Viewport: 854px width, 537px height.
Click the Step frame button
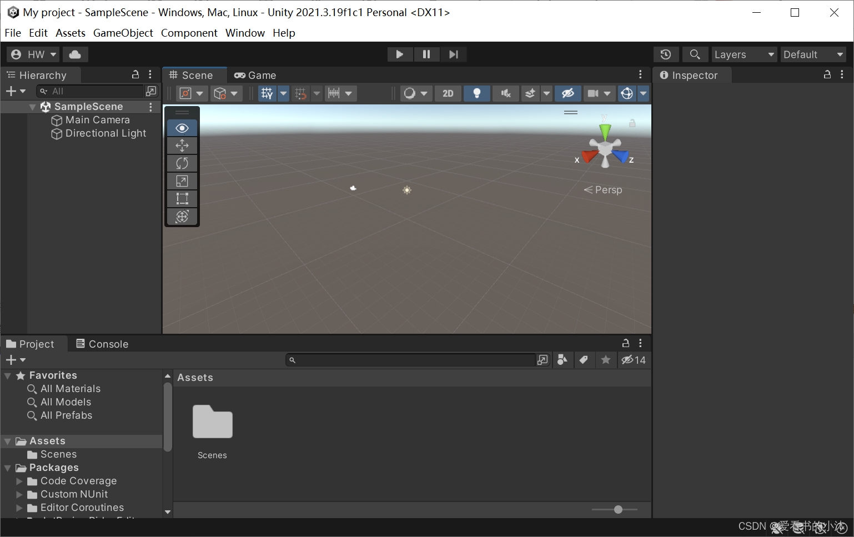(x=454, y=54)
